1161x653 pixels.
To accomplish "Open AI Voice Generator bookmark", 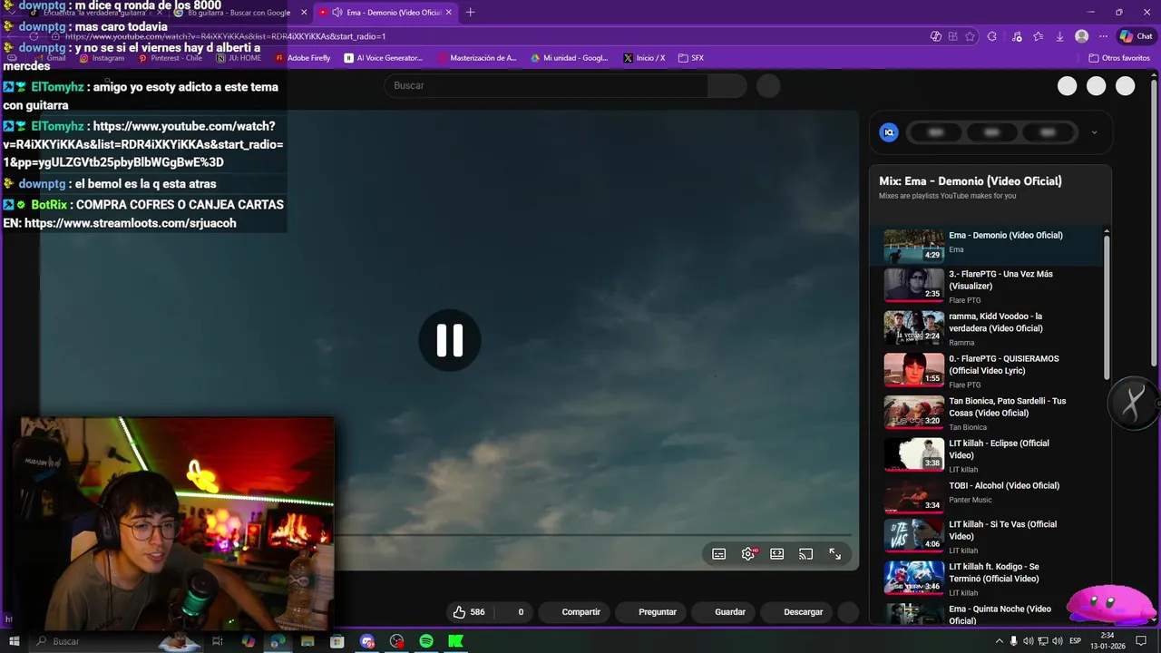I will (384, 58).
